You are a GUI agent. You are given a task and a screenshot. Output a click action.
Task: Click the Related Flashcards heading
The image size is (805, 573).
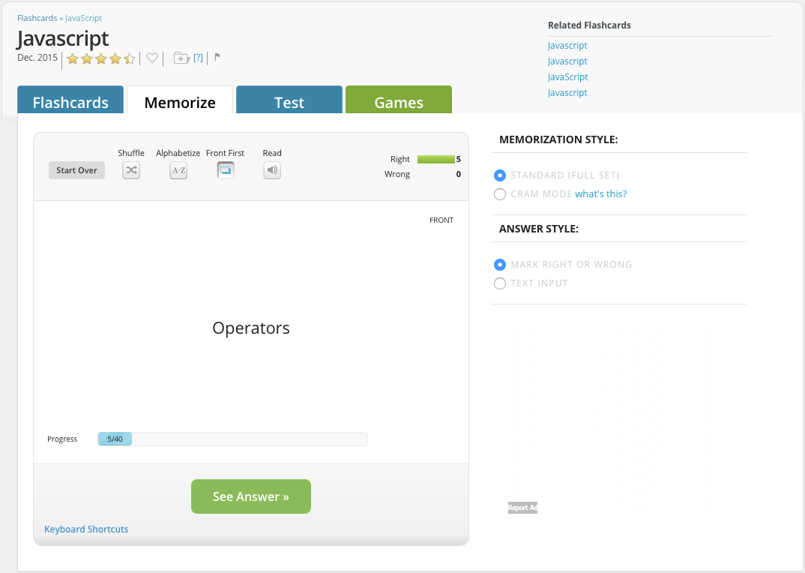click(589, 25)
